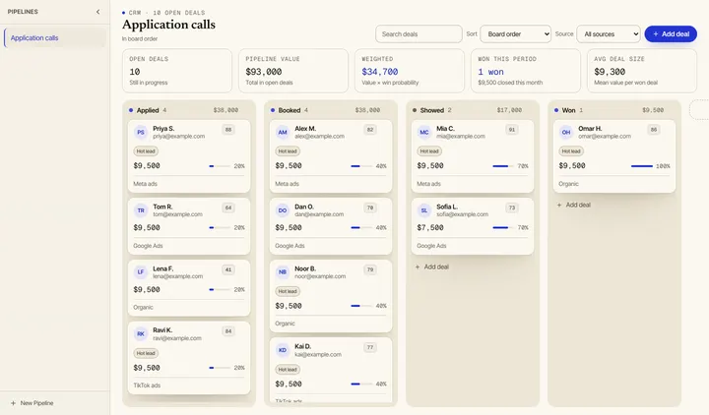
Task: Click score badge 79 on Noor B. card
Action: click(370, 269)
